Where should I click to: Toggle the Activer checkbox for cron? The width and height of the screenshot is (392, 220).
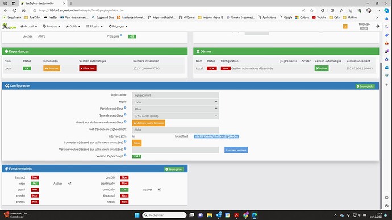(x=69, y=184)
